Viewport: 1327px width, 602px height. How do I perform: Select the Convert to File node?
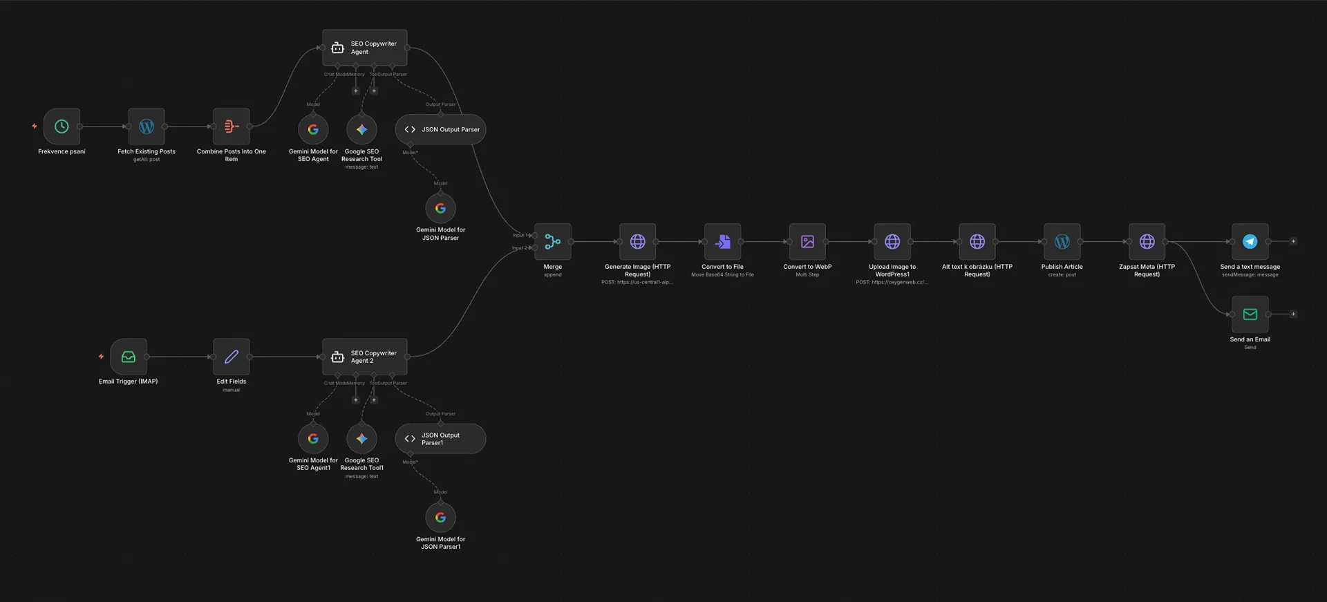pos(722,242)
